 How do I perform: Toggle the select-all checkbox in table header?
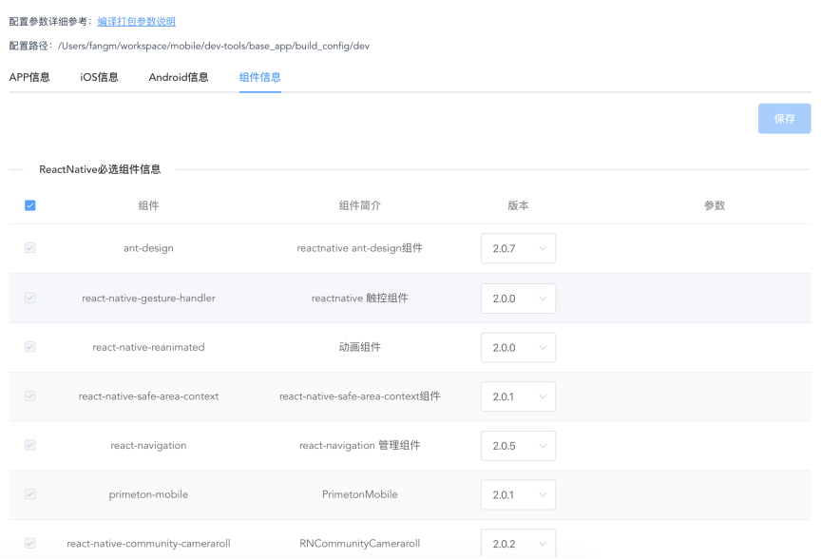pyautogui.click(x=29, y=205)
